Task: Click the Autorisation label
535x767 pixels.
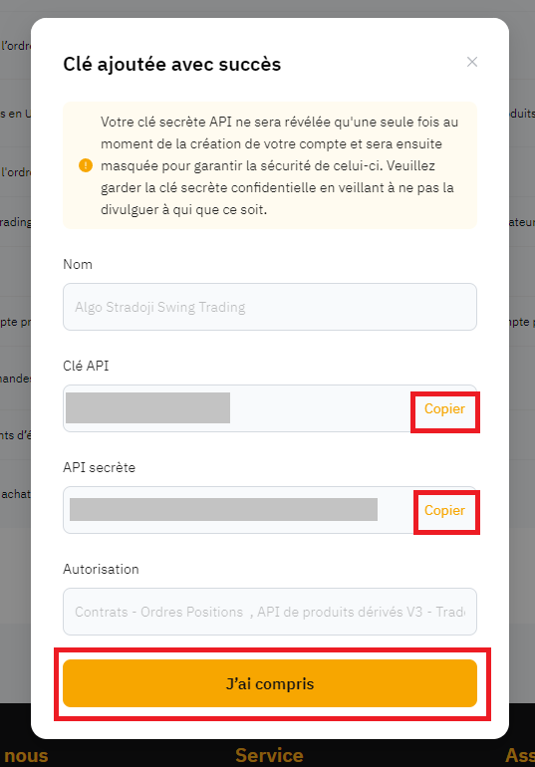Action: click(x=101, y=569)
